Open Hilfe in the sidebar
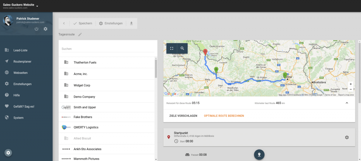This screenshot has height=161, width=361. 17,95
